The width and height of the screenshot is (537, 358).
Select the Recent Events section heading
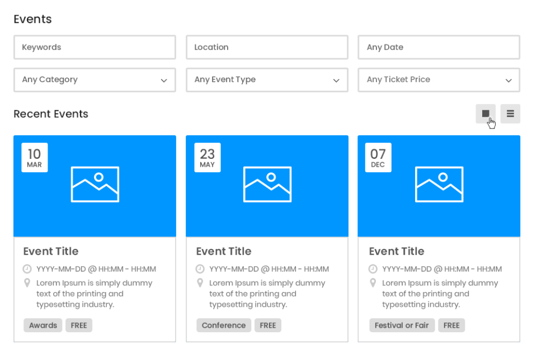pyautogui.click(x=51, y=114)
